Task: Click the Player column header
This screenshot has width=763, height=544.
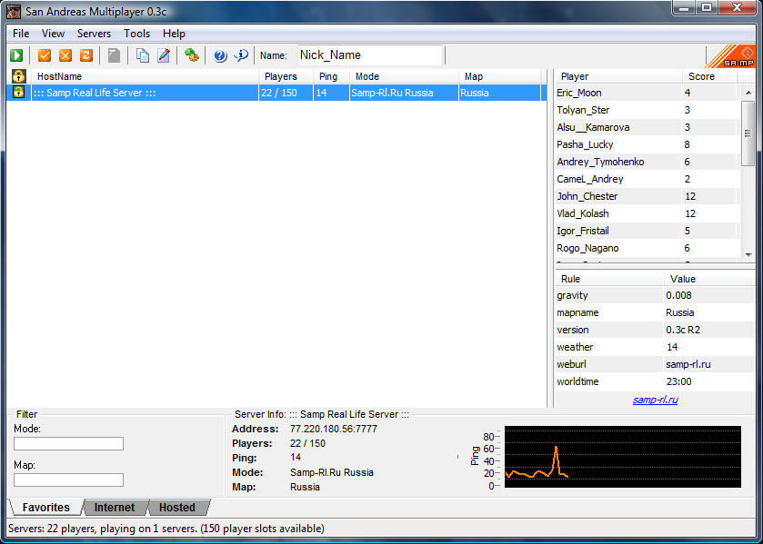Action: pyautogui.click(x=618, y=76)
